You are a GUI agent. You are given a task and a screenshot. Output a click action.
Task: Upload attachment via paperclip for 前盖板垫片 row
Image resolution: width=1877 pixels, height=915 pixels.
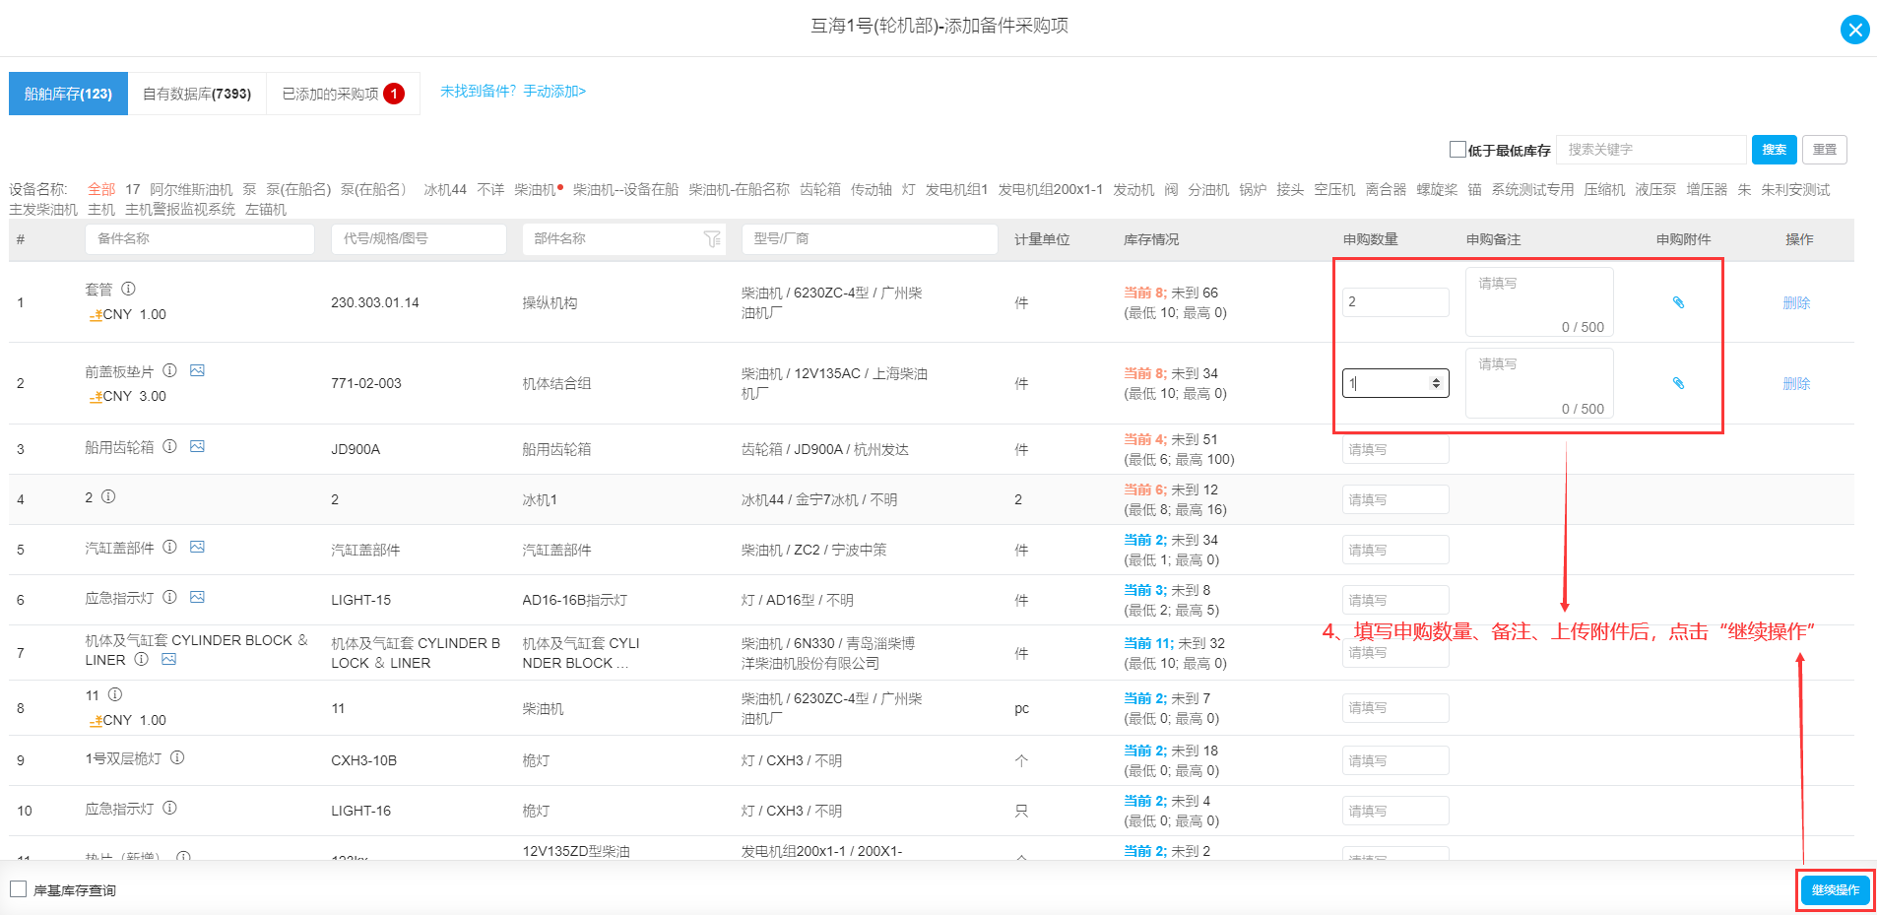click(1678, 383)
